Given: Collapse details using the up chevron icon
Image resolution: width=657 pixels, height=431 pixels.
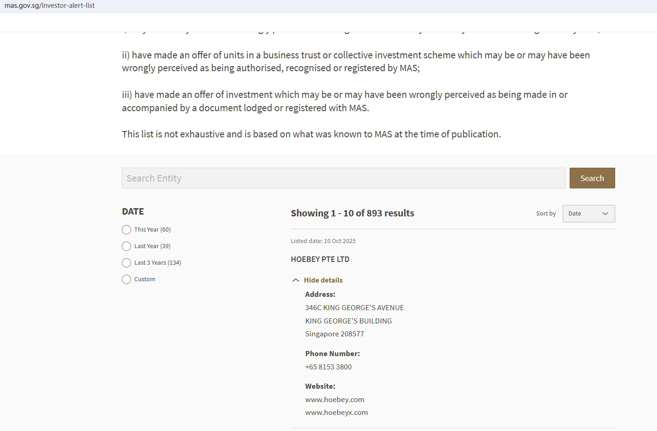Looking at the screenshot, I should tap(296, 280).
